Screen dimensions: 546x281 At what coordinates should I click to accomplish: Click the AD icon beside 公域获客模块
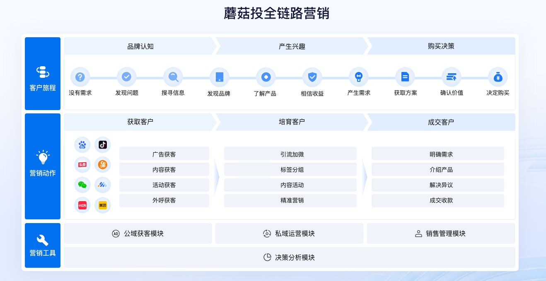(x=116, y=233)
